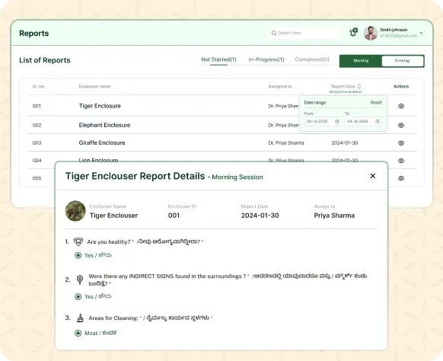
Task: Sort by the Report Date column arrows
Action: [359, 86]
